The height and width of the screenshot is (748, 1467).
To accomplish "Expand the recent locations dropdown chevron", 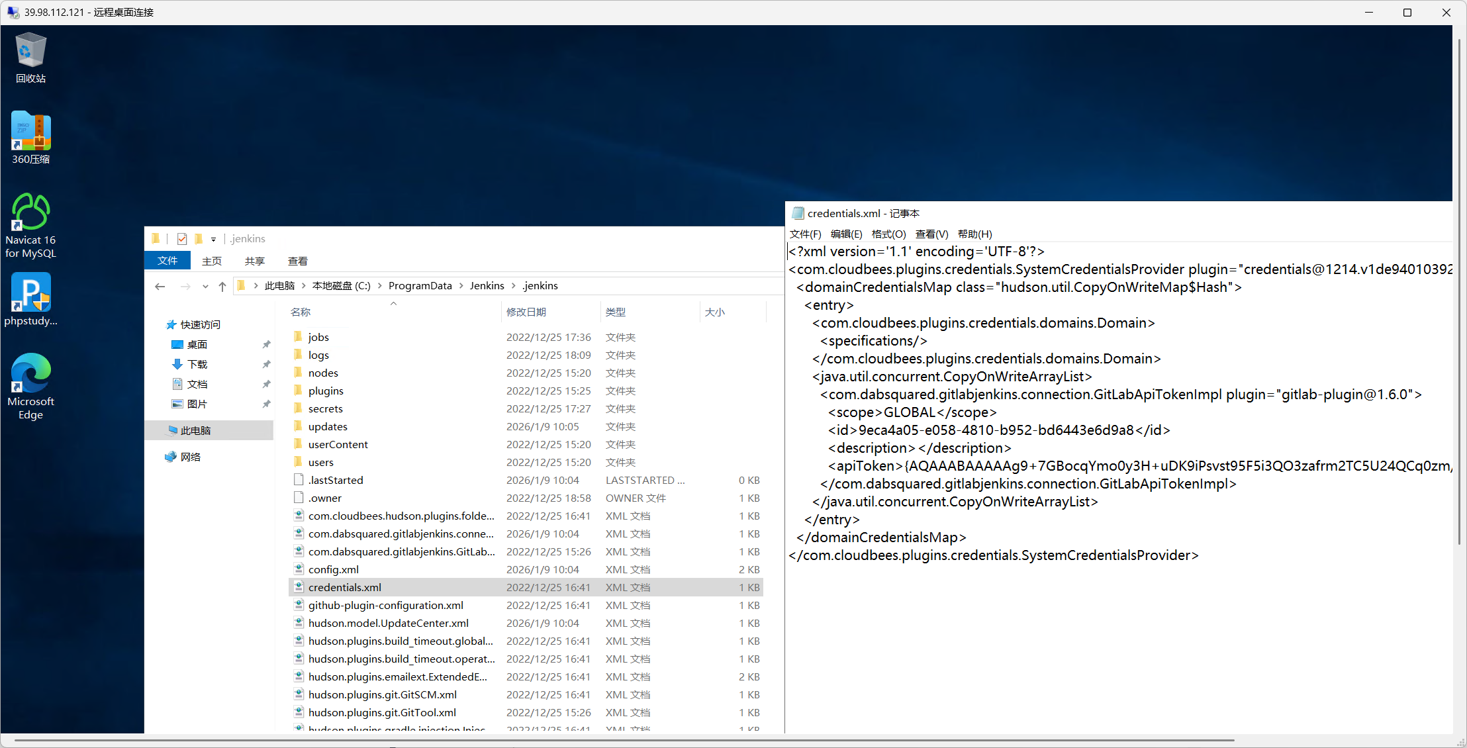I will point(205,287).
